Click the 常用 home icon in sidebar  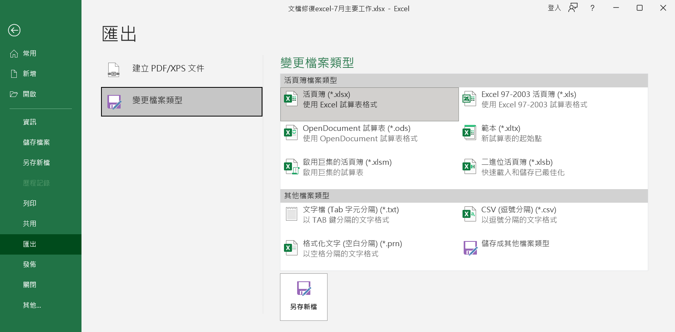[14, 53]
